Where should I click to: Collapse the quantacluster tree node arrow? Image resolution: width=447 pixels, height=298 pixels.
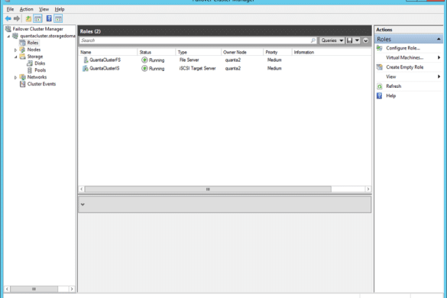8,36
